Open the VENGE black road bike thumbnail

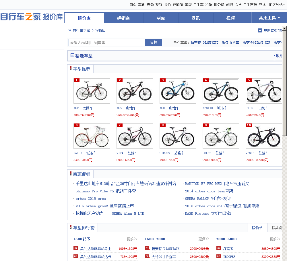pos(264,136)
